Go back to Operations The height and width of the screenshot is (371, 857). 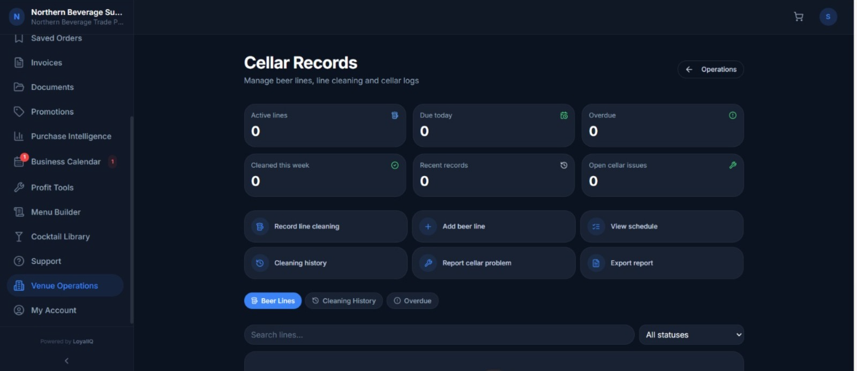[711, 69]
